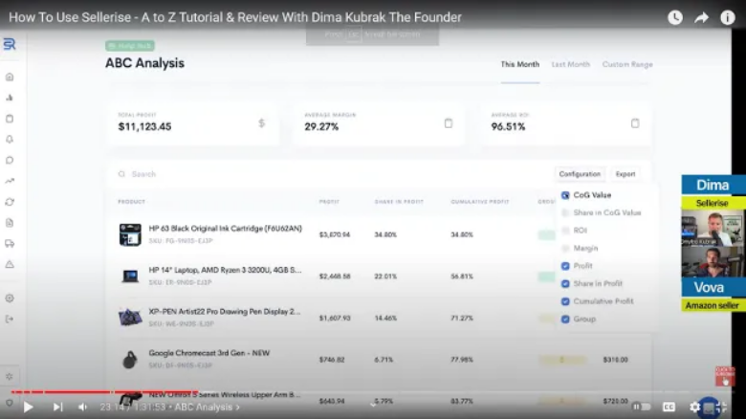The width and height of the screenshot is (746, 419).
Task: Click the icon on Average Margin card
Action: coord(449,123)
